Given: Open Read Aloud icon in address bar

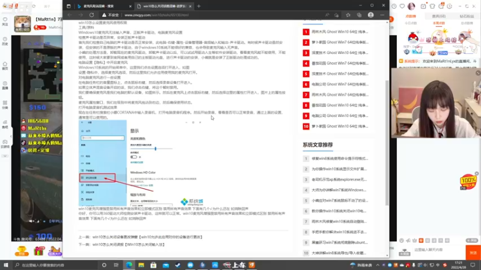Looking at the screenshot, I should tap(327, 14).
